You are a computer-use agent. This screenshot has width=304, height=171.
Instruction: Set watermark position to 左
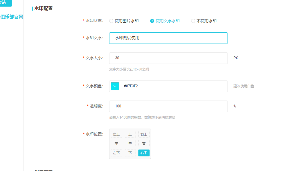pos(116,144)
